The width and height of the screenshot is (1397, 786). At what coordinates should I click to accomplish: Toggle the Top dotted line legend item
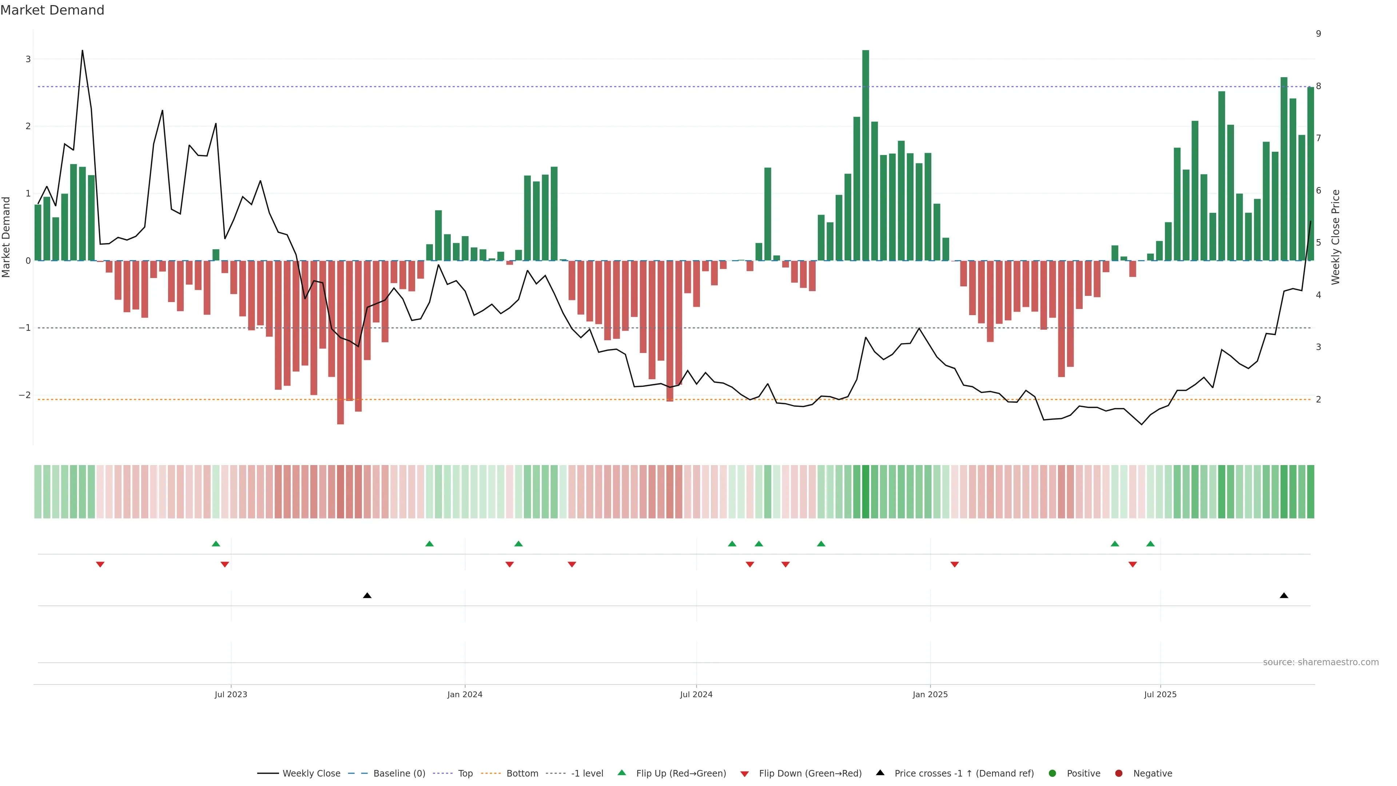pyautogui.click(x=465, y=773)
